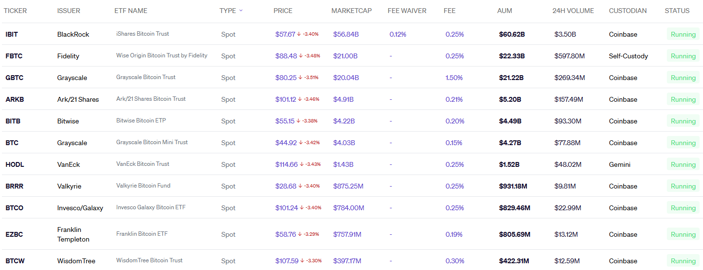Click the FEE WAIVER column header
The width and height of the screenshot is (703, 270).
[407, 11]
